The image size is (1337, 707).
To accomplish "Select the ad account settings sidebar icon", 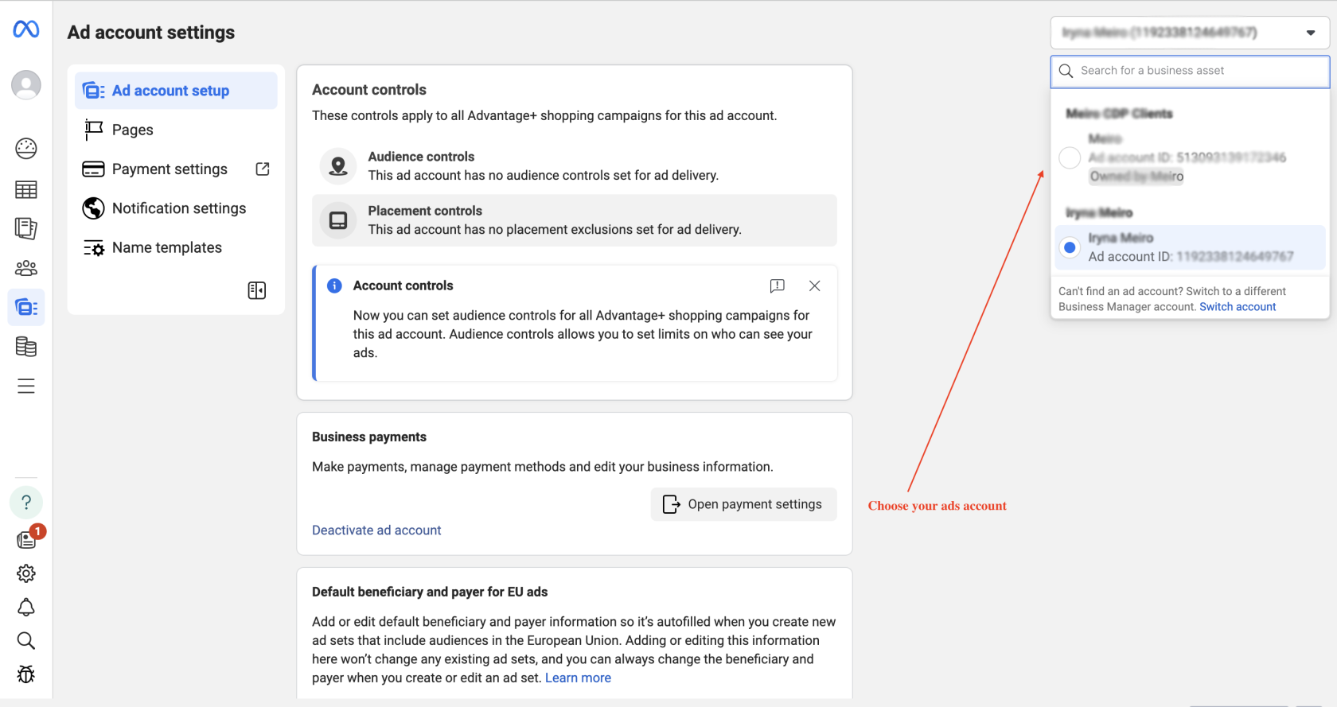I will point(26,307).
